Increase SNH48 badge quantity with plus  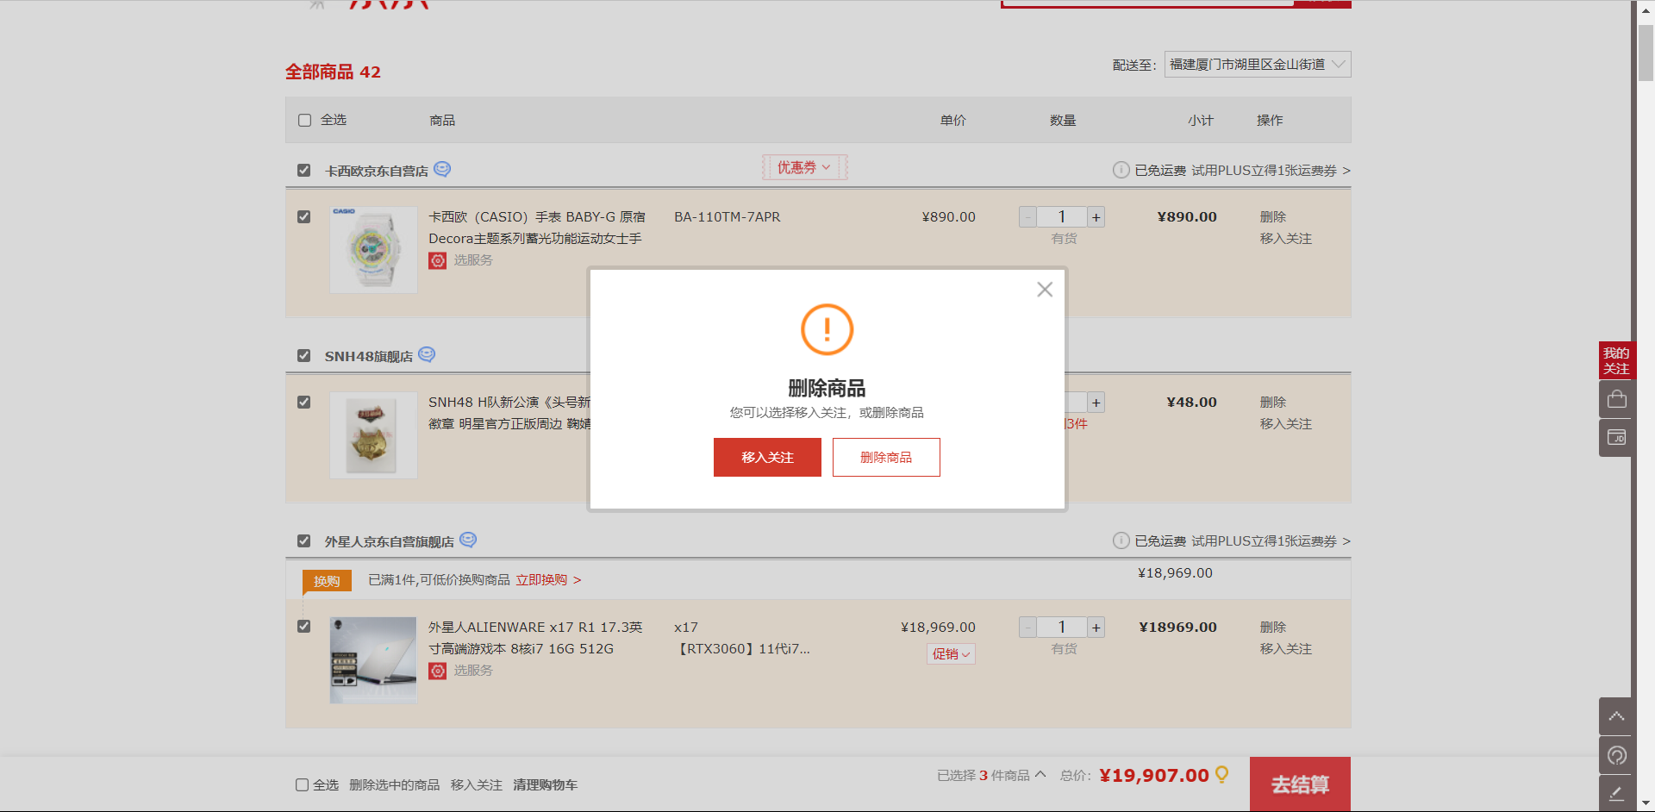tap(1096, 403)
